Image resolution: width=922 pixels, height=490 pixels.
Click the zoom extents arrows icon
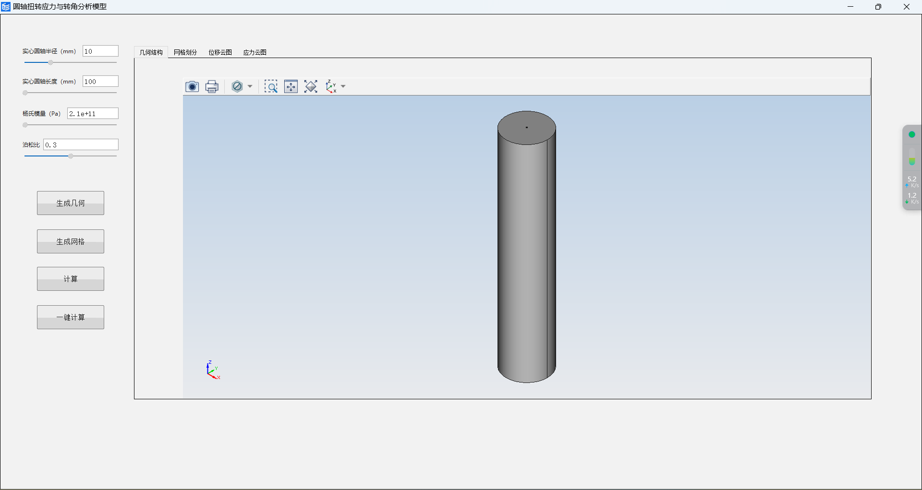pyautogui.click(x=291, y=86)
